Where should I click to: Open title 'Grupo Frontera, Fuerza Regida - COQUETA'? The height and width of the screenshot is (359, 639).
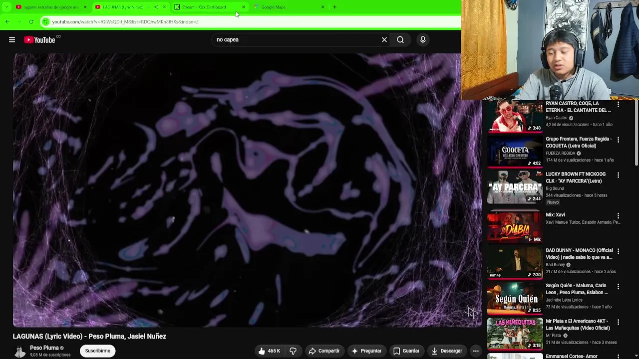pos(579,143)
